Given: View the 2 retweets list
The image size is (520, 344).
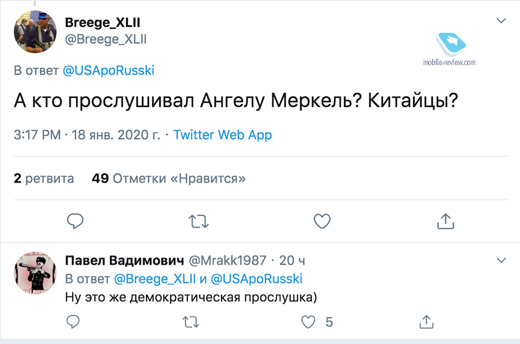Looking at the screenshot, I should point(44,179).
